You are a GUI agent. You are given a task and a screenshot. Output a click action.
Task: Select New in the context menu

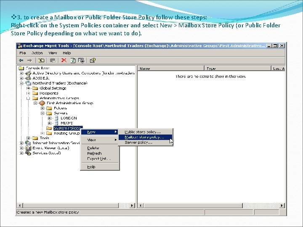click(100, 132)
